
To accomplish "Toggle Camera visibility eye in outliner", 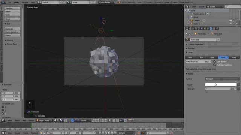I will (x=231, y=20).
